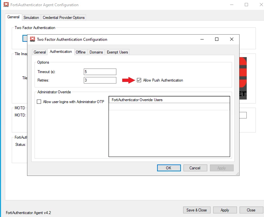The width and height of the screenshot is (264, 217).
Task: Click the Fortinet icon in the dialog title bar
Action: (33, 39)
